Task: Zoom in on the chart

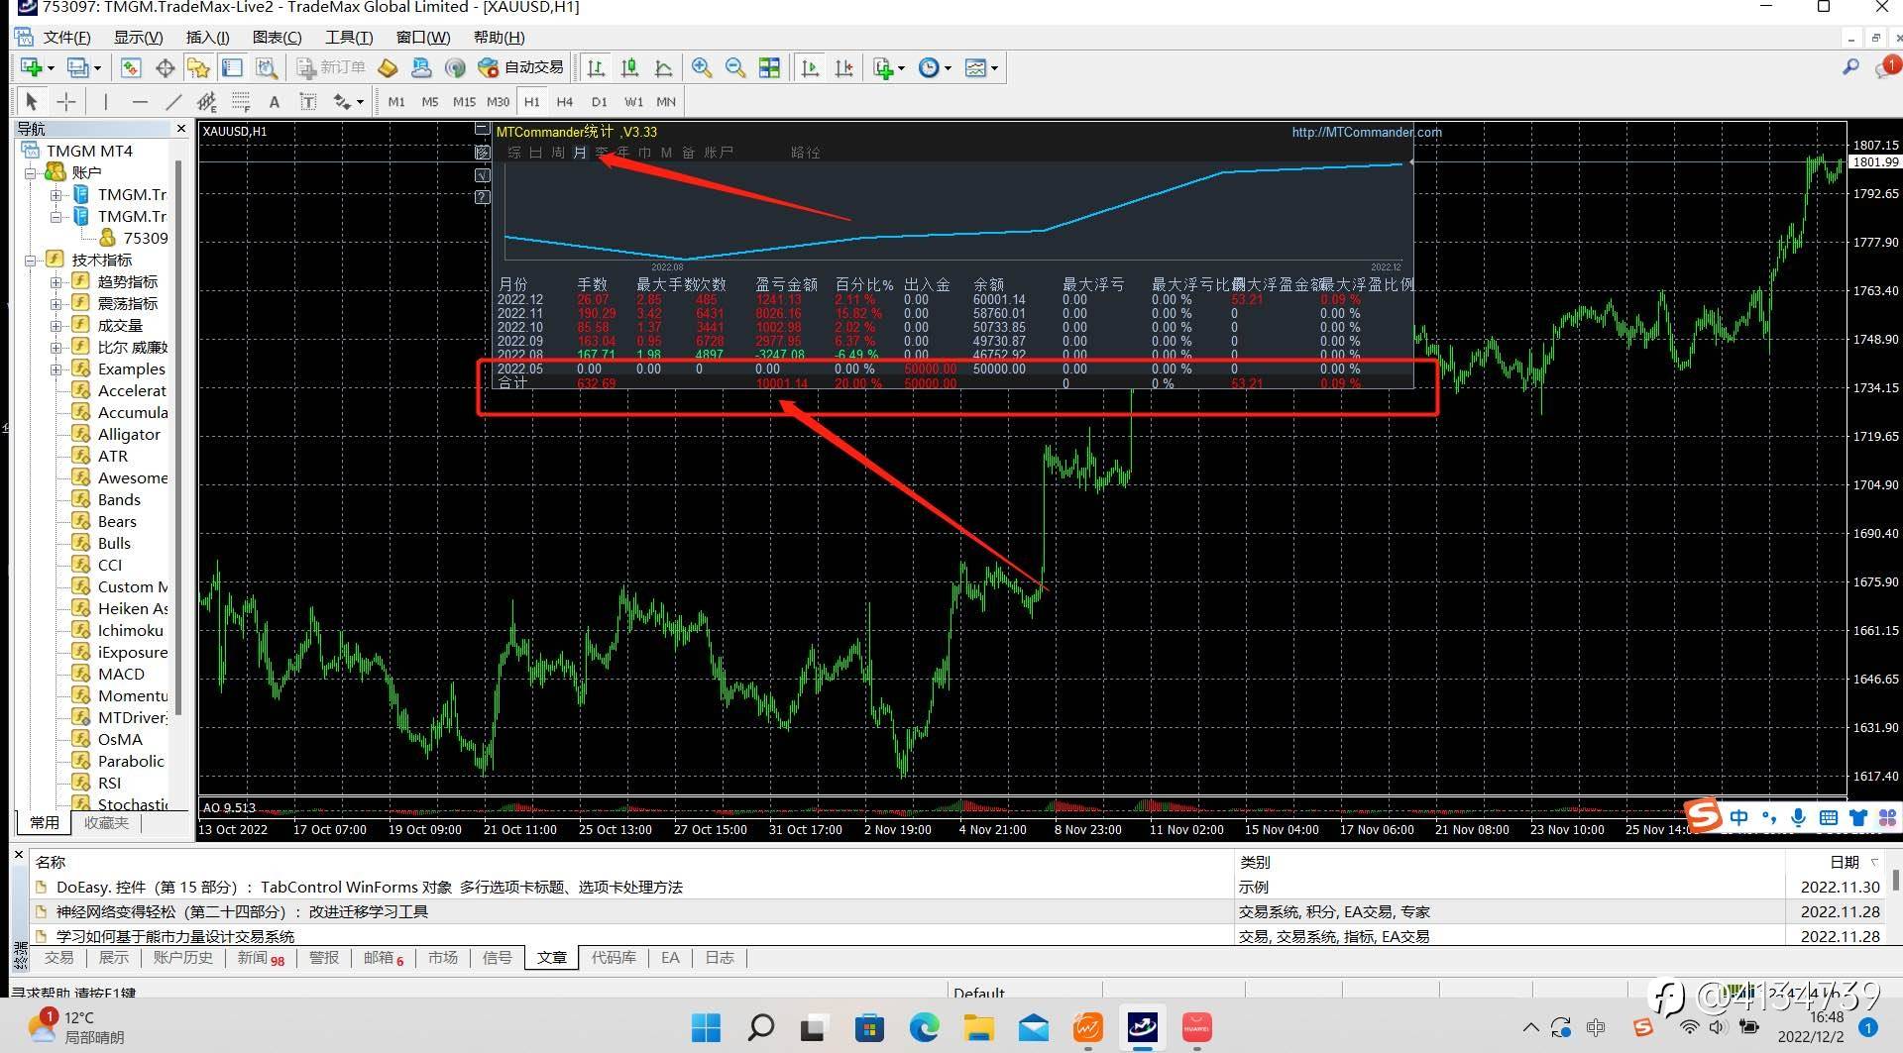Action: pos(702,67)
